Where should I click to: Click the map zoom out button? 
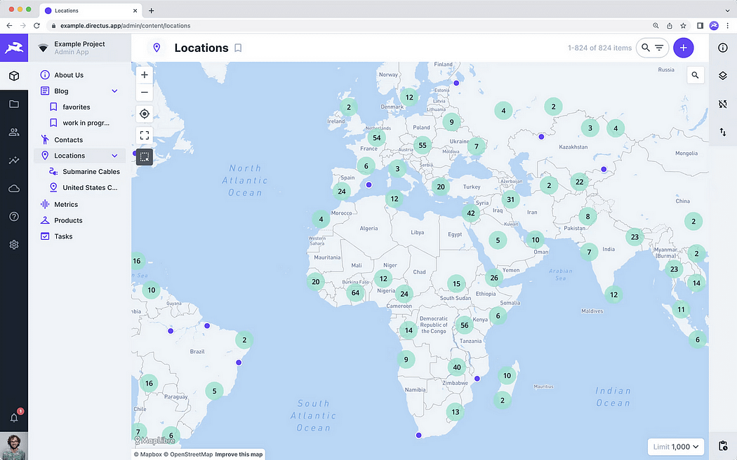145,92
